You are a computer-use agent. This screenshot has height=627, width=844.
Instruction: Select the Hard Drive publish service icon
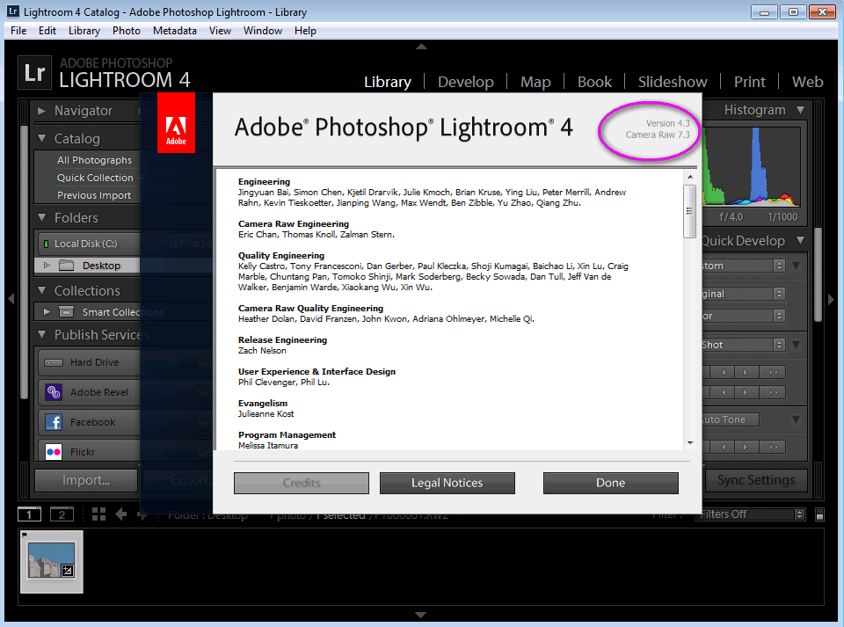[x=54, y=362]
